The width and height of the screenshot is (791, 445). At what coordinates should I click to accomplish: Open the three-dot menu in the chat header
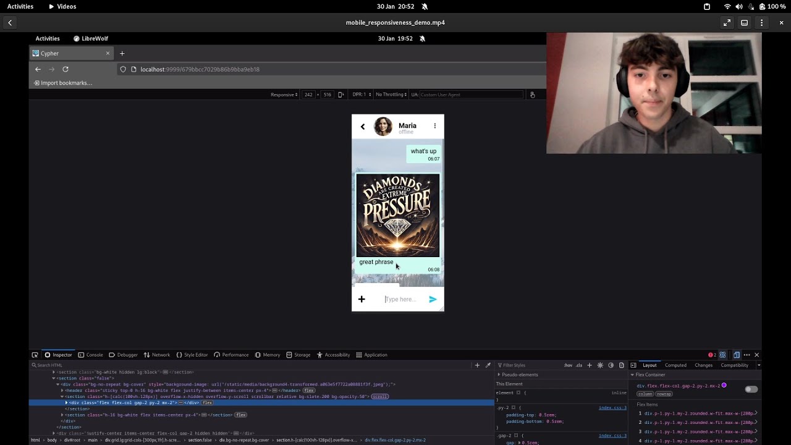(434, 126)
